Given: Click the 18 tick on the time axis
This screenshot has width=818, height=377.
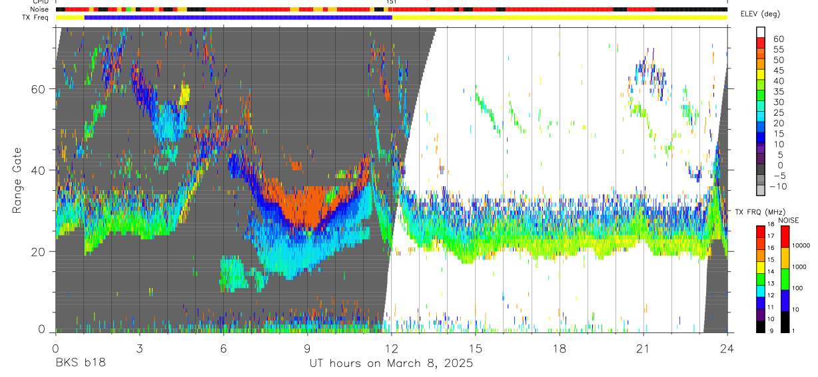Looking at the screenshot, I should 560,348.
